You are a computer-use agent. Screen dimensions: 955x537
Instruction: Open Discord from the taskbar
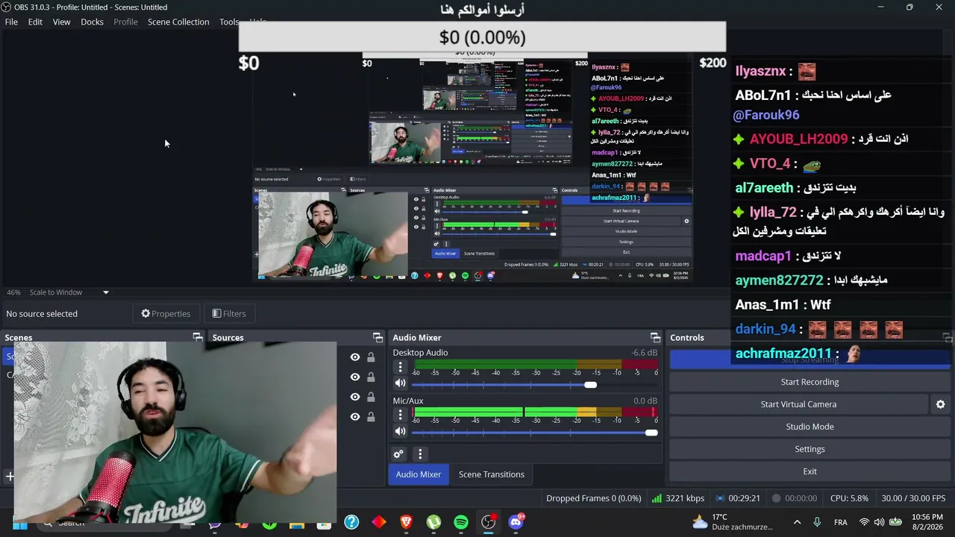(516, 522)
